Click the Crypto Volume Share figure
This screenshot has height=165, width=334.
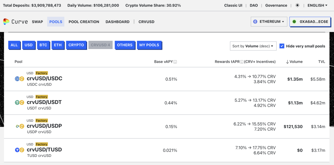153,5
